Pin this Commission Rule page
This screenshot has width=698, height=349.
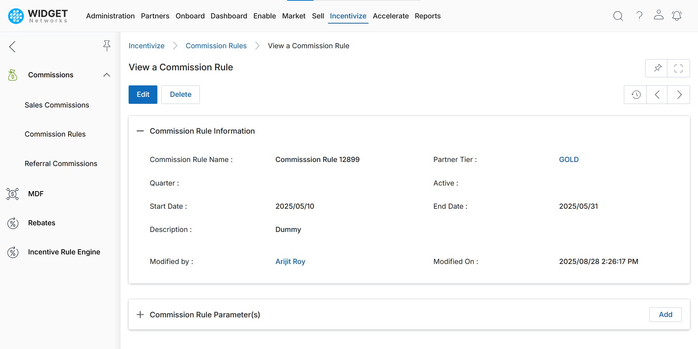click(x=657, y=68)
